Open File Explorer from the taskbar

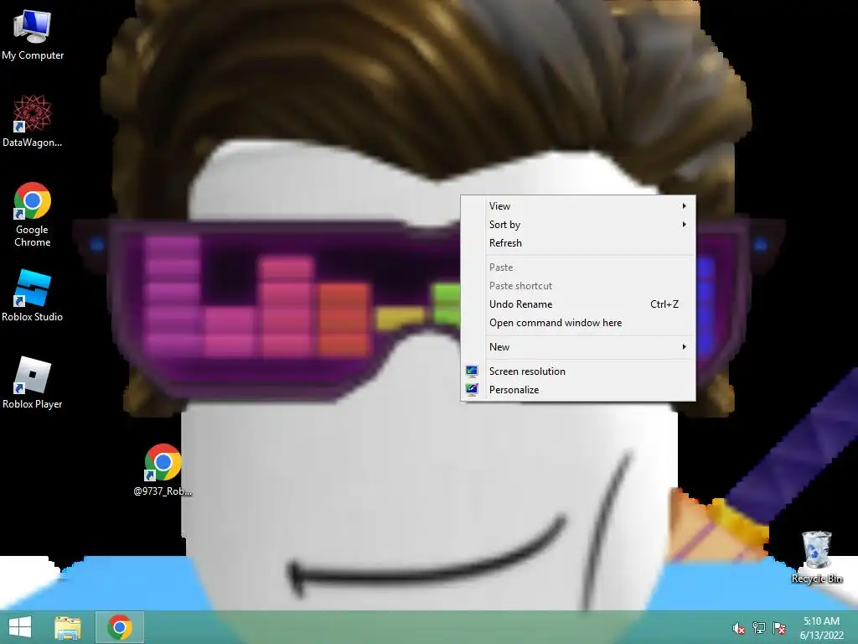[x=68, y=627]
